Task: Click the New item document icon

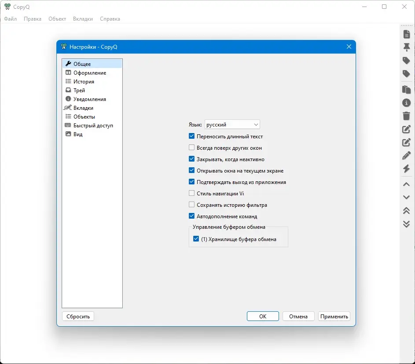Action: click(x=407, y=34)
